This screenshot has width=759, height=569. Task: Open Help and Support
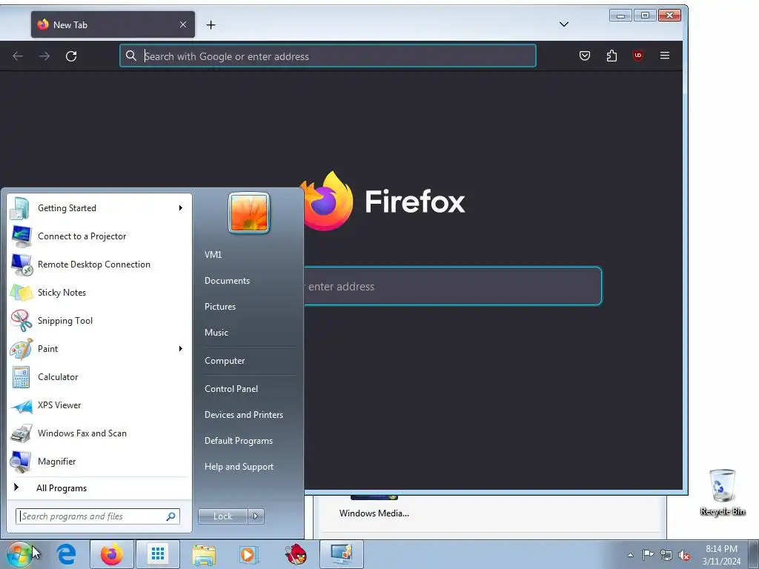239,467
